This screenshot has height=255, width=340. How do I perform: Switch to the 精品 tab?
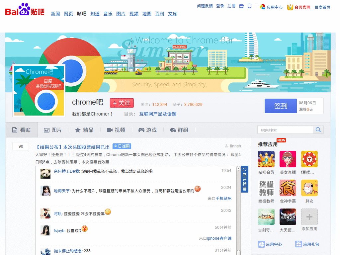tap(84, 130)
